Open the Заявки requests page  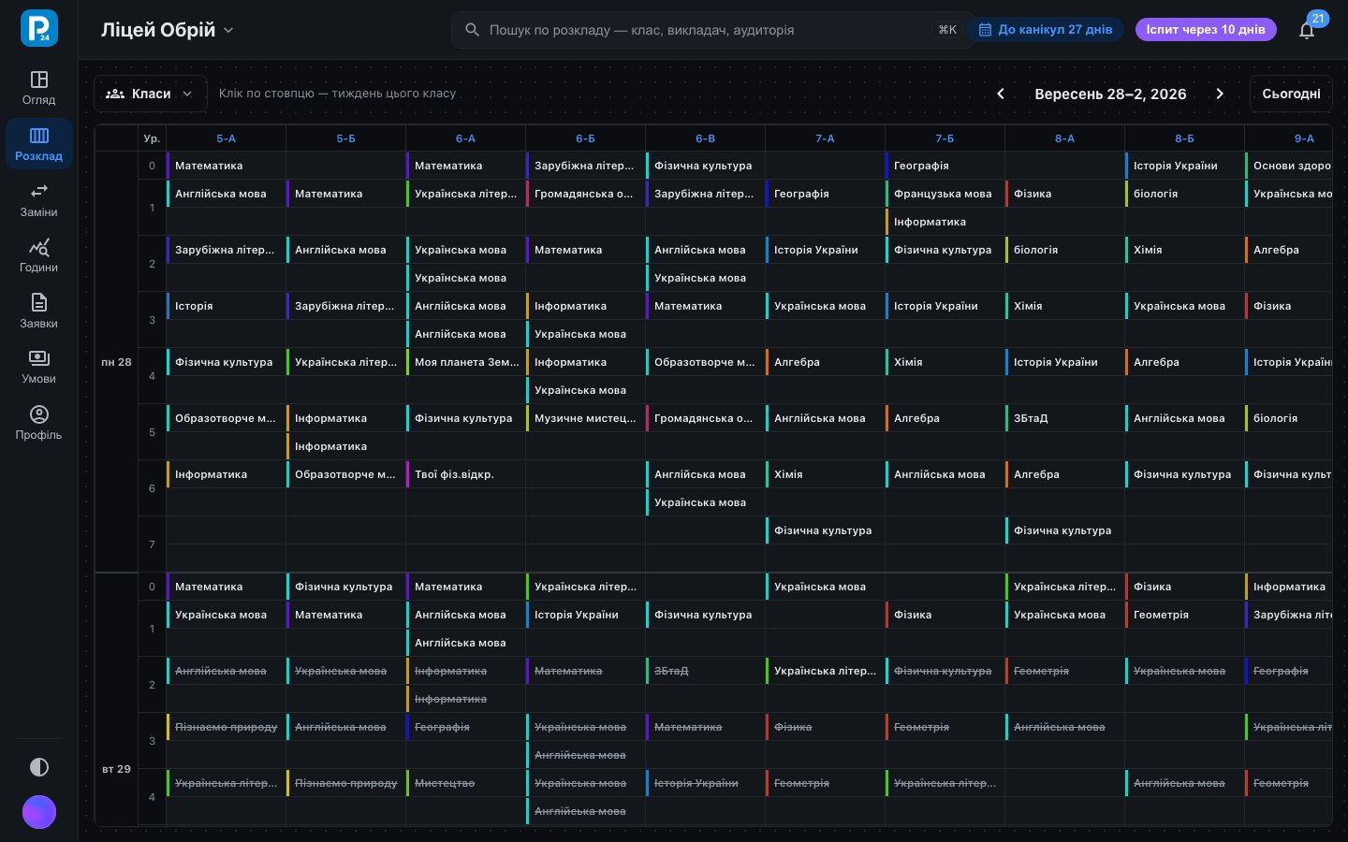click(39, 312)
